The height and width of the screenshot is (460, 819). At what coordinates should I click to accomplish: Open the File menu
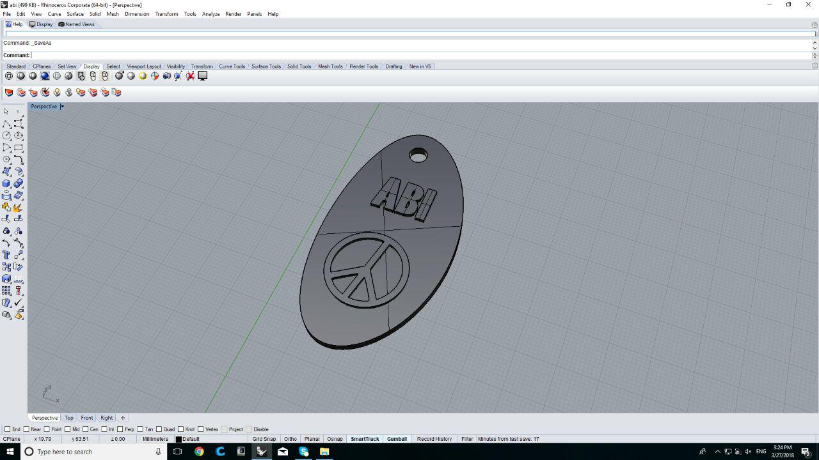(x=6, y=14)
